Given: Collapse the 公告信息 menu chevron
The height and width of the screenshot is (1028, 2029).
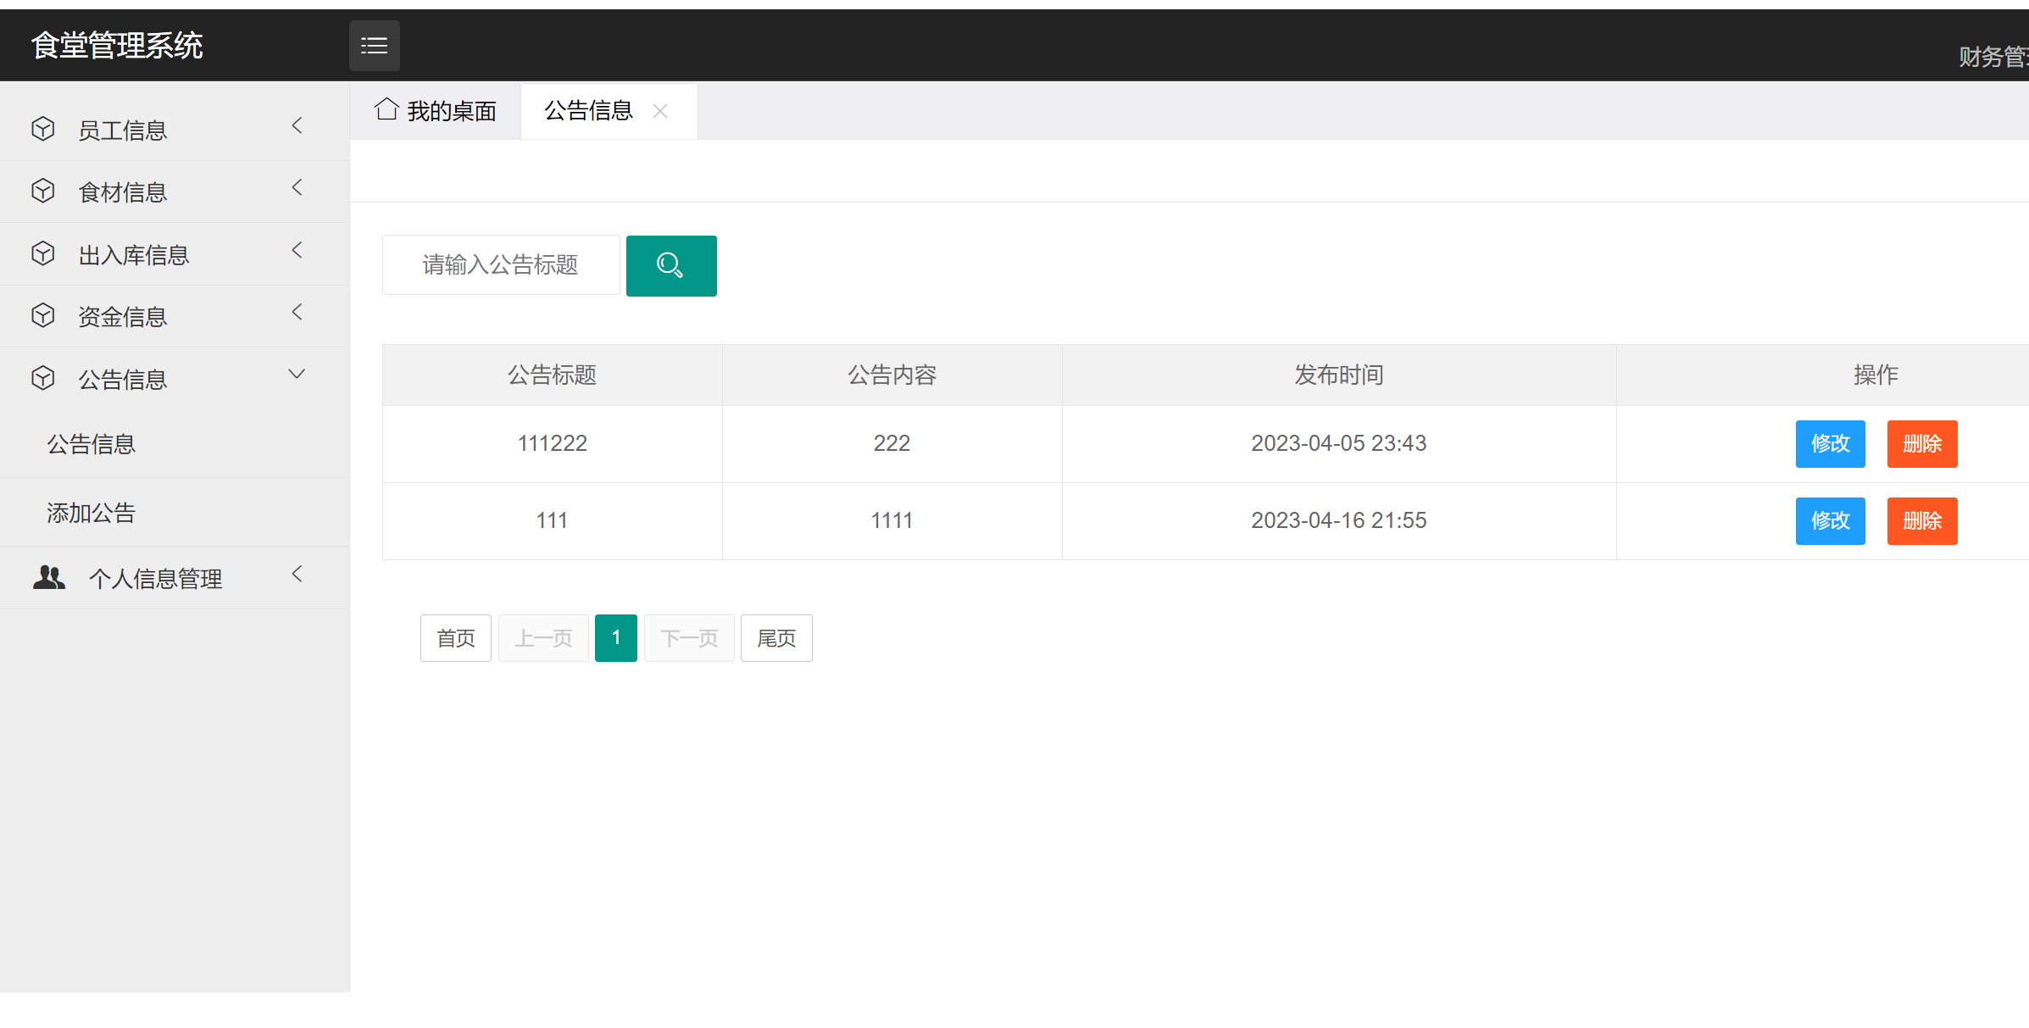Looking at the screenshot, I should tap(297, 375).
